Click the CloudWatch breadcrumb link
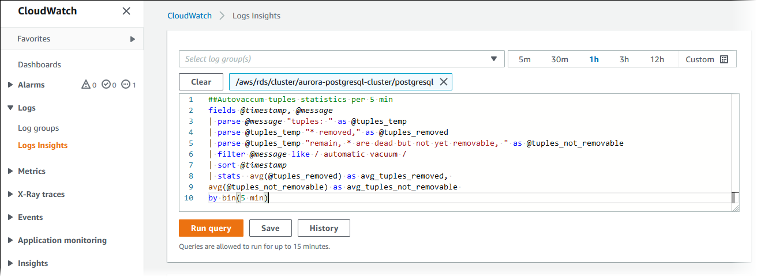This screenshot has height=277, width=757. coord(189,16)
